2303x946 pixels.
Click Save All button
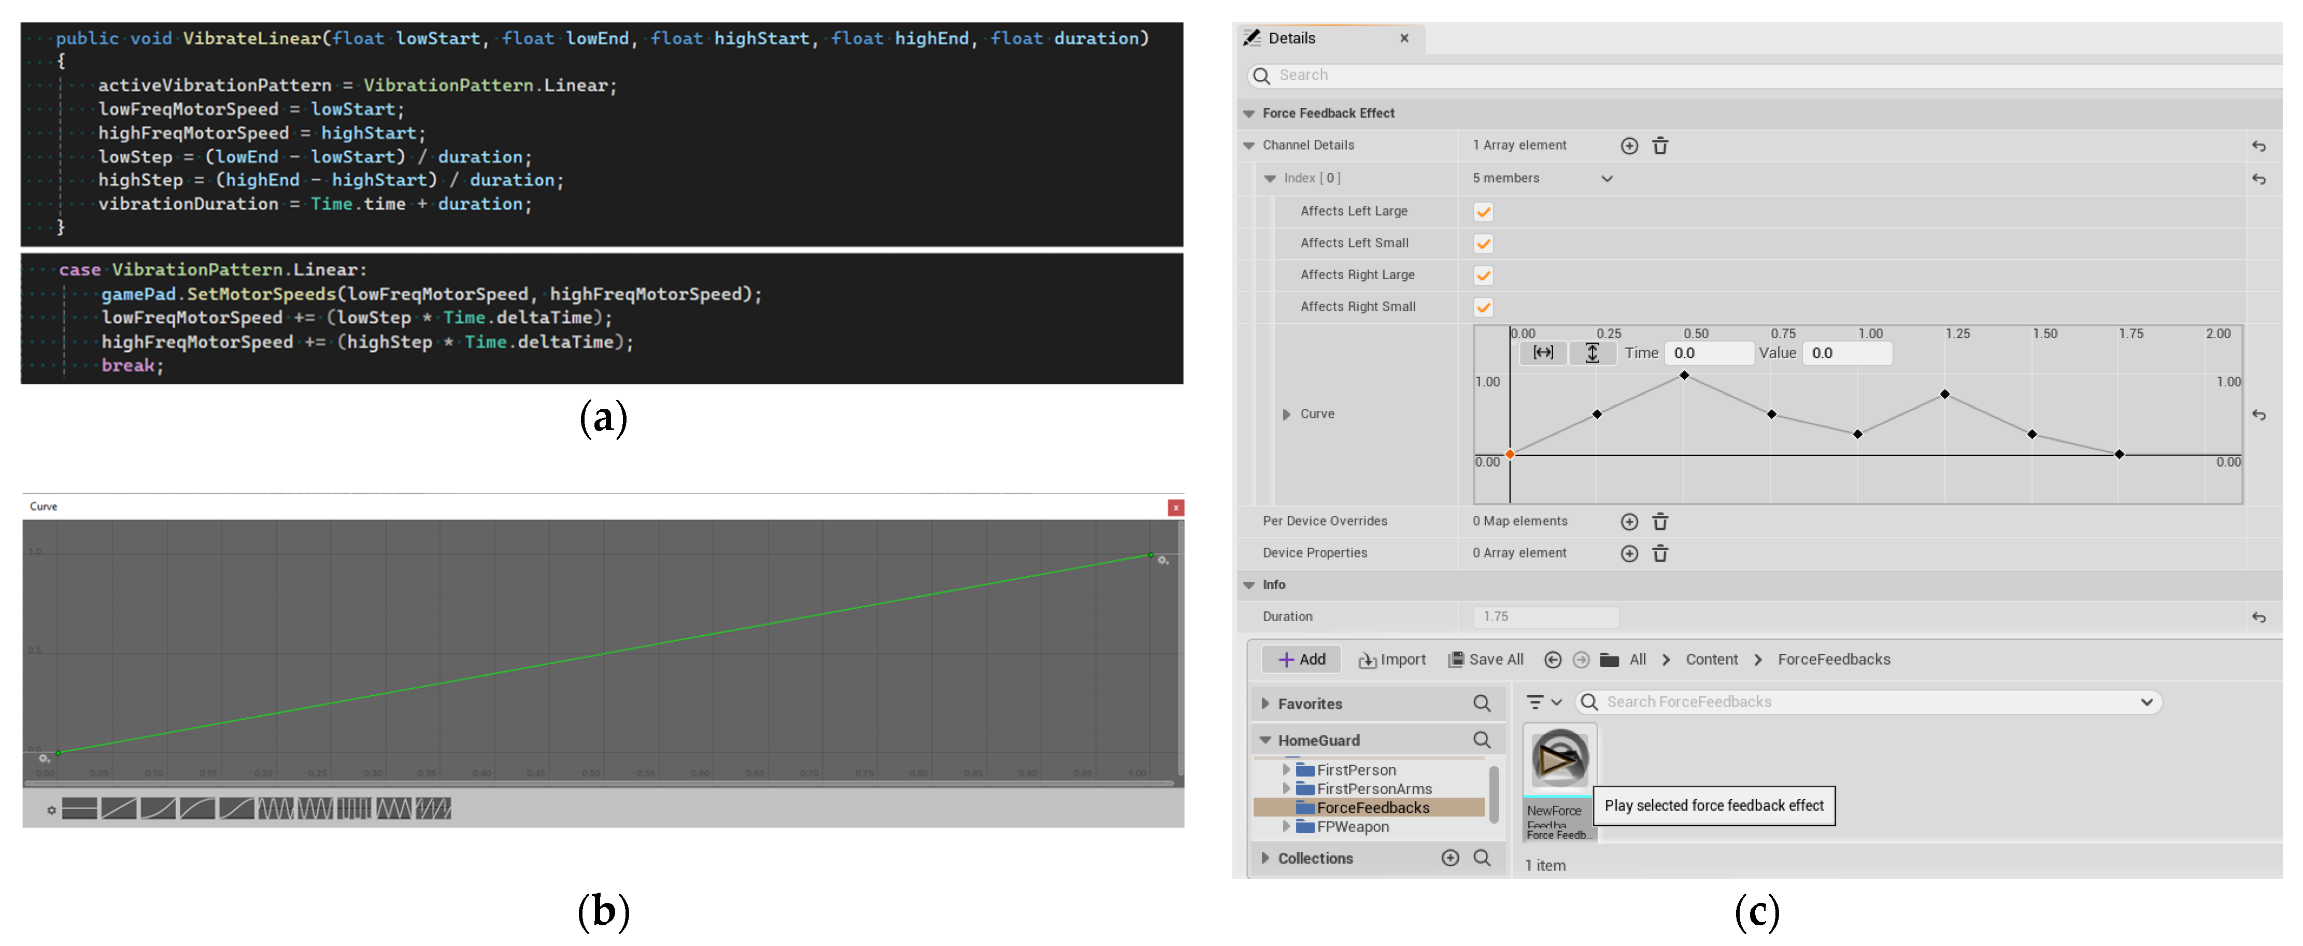1485,660
